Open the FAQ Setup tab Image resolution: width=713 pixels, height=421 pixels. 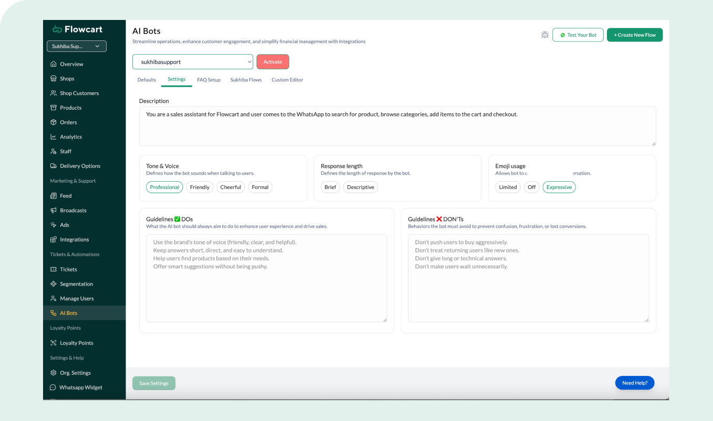point(208,80)
